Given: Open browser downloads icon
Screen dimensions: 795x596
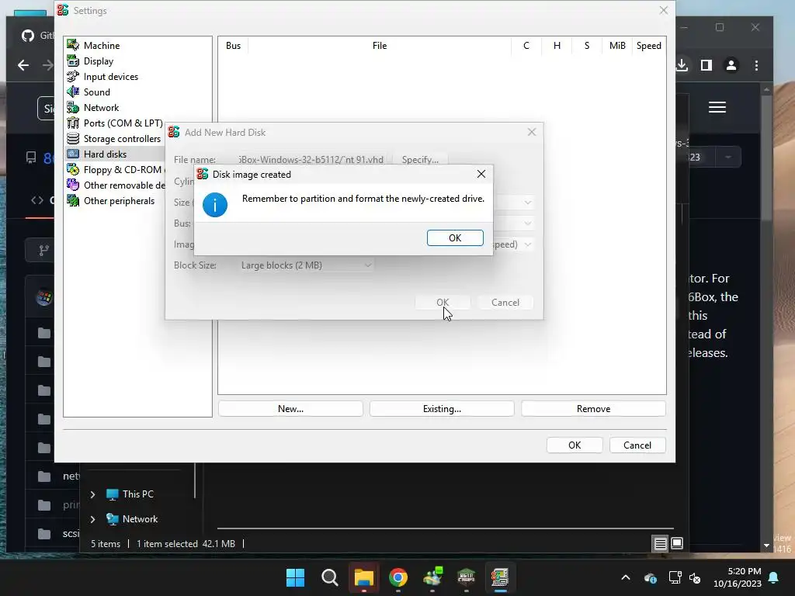Looking at the screenshot, I should [x=682, y=65].
